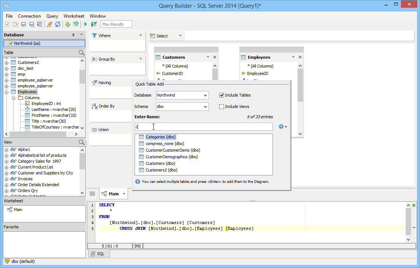420x268 pixels.
Task: Open the Worksheet menu
Action: coord(74,16)
